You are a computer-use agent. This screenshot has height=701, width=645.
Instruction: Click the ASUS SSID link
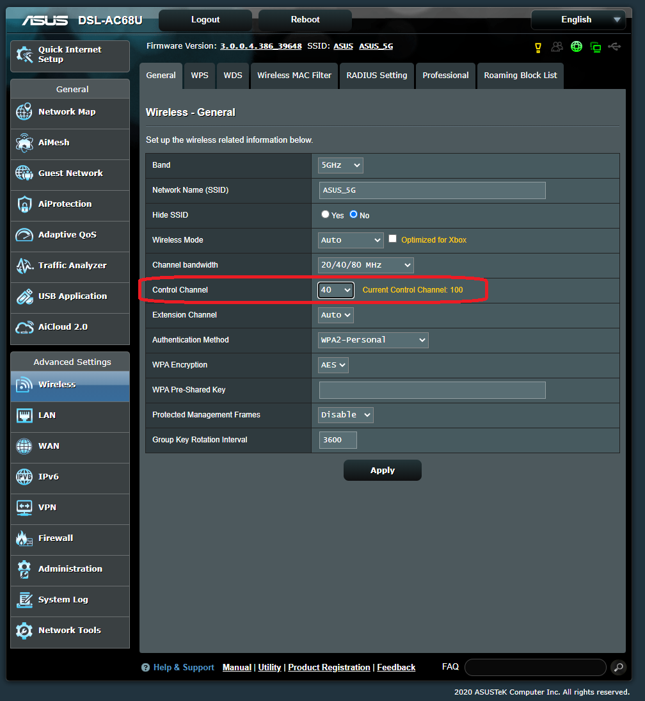(x=343, y=46)
